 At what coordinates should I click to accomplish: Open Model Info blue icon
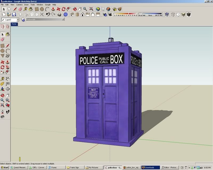coord(65,14)
